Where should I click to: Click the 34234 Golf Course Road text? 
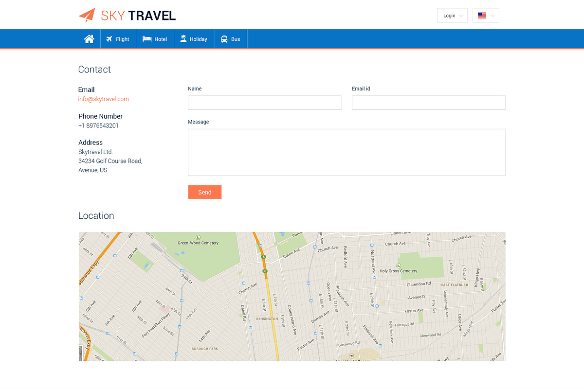click(x=110, y=161)
